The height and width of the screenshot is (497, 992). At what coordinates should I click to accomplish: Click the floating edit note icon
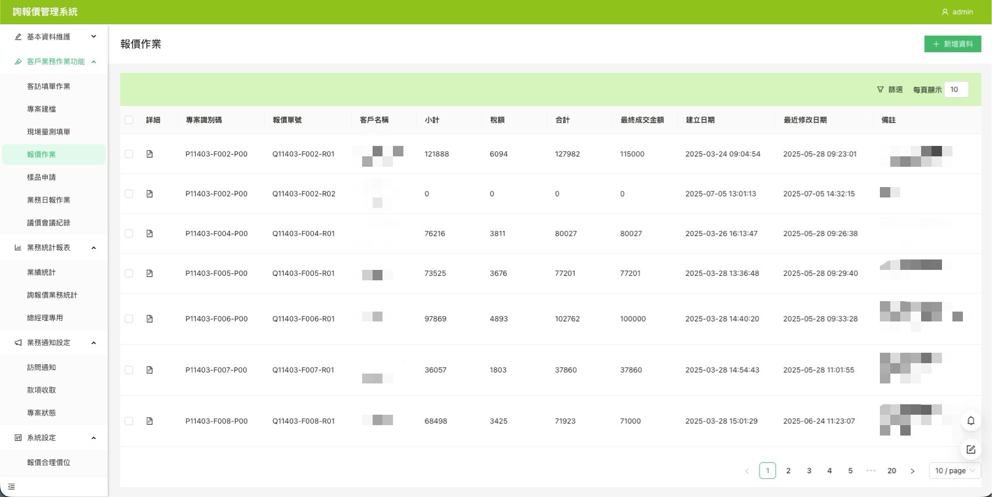[971, 450]
